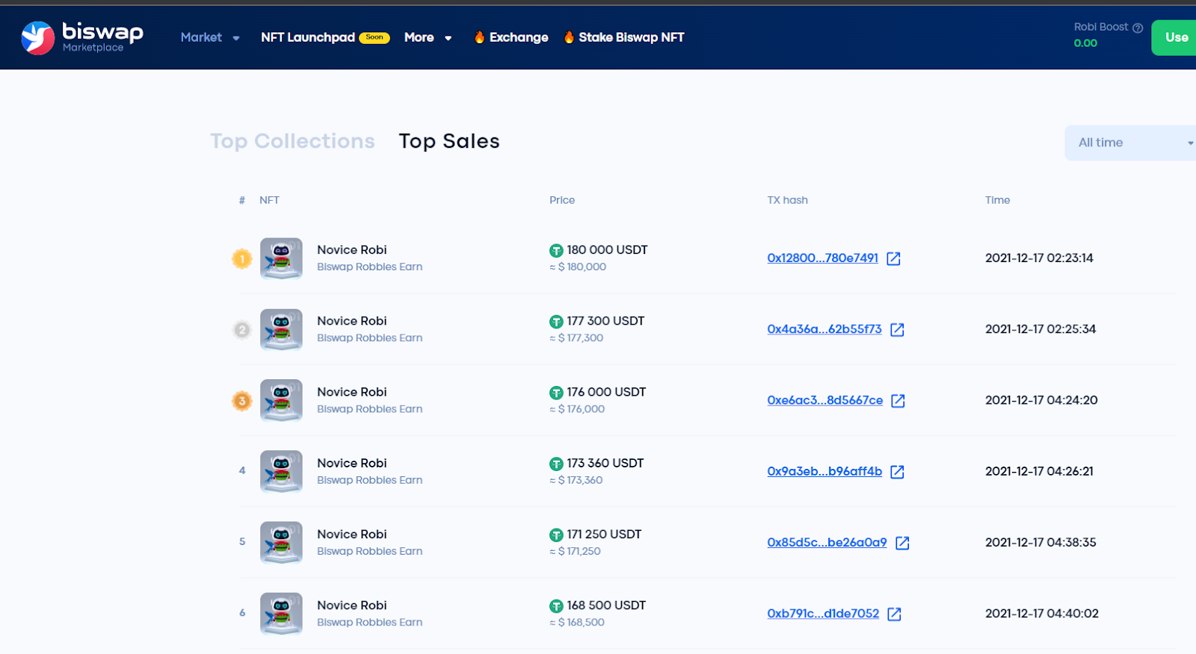Open Stake Biswap NFT page
1196x654 pixels.
624,37
